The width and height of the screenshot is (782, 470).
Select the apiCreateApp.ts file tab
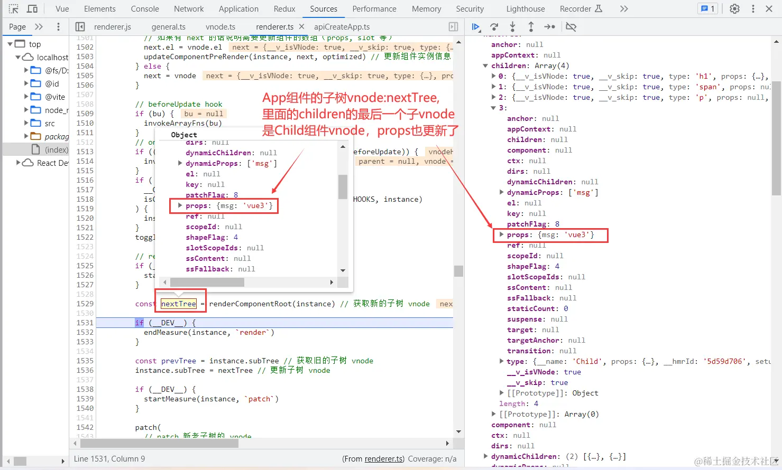(x=342, y=27)
